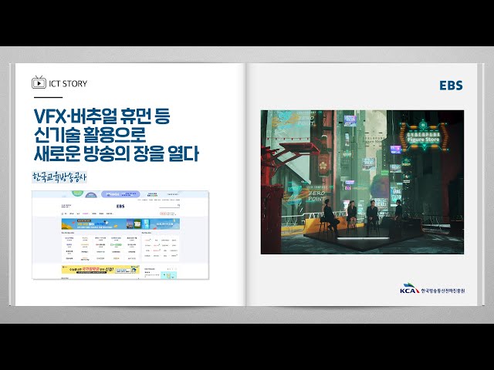The width and height of the screenshot is (494, 370).
Task: Click the 'Cyberpunk Figure Store' neon sign
Action: pos(424,137)
